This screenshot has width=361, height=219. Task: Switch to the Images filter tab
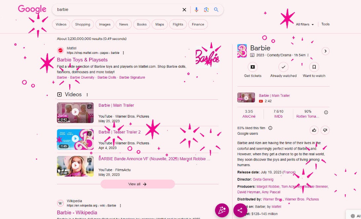click(x=105, y=24)
